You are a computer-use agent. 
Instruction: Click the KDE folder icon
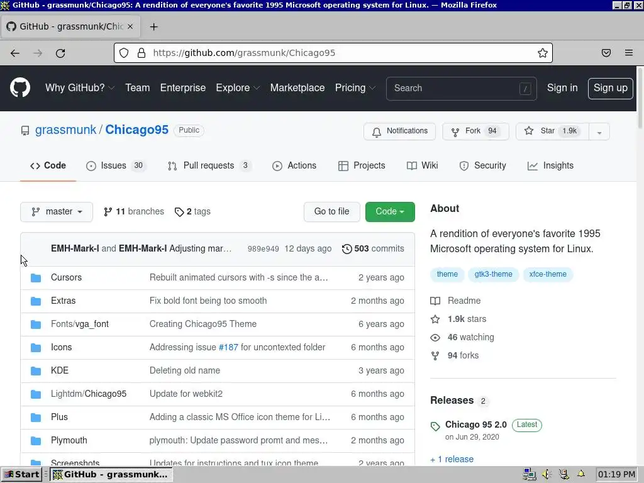click(x=36, y=371)
